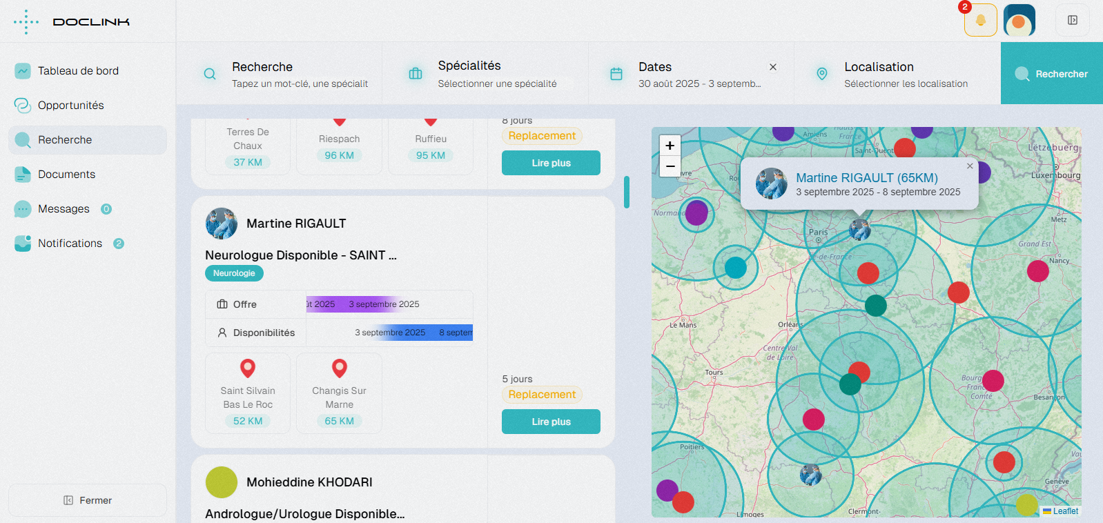The image size is (1103, 523).
Task: Click the Neurologie specialty tag
Action: click(x=234, y=273)
